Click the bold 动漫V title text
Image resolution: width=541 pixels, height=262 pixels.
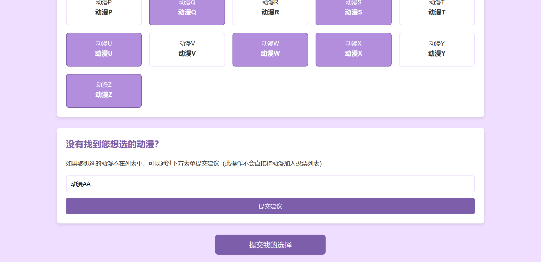click(x=187, y=54)
